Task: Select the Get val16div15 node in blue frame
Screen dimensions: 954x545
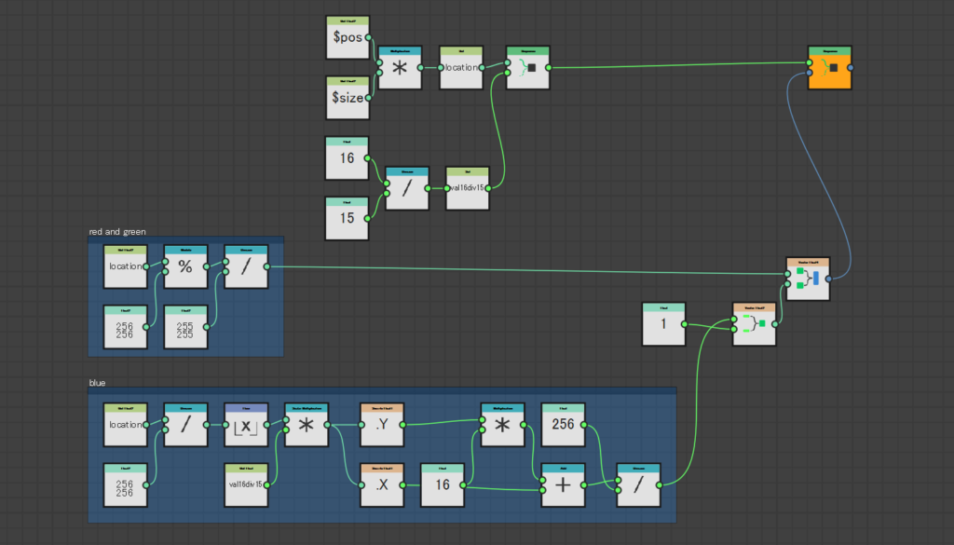Action: [246, 485]
